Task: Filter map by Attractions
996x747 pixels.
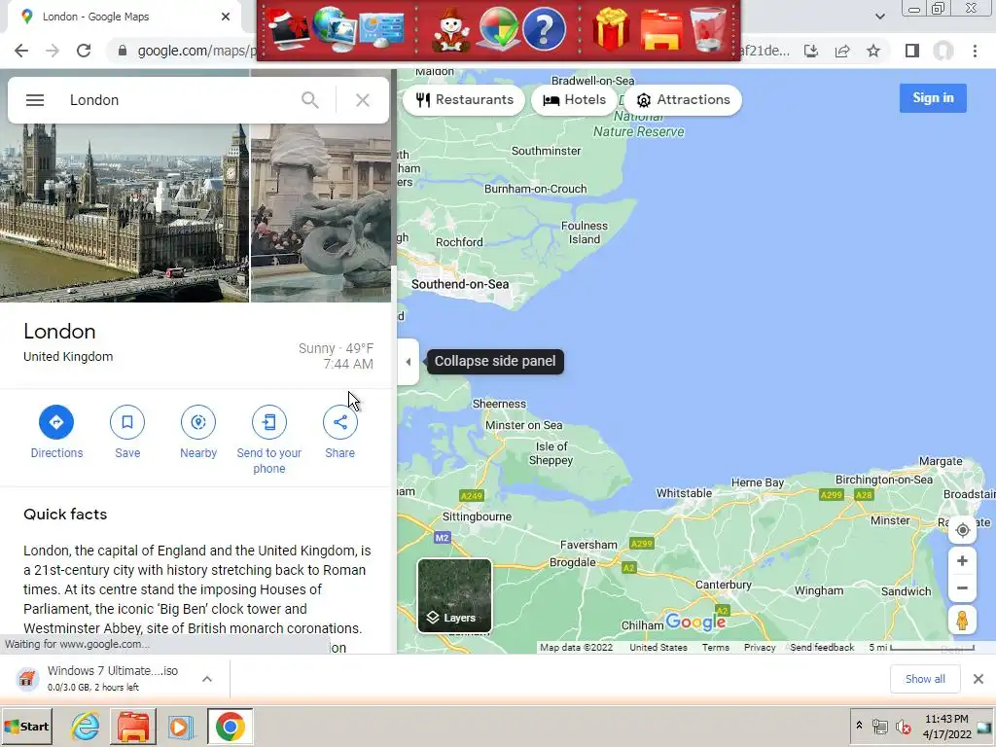Action: pyautogui.click(x=683, y=100)
